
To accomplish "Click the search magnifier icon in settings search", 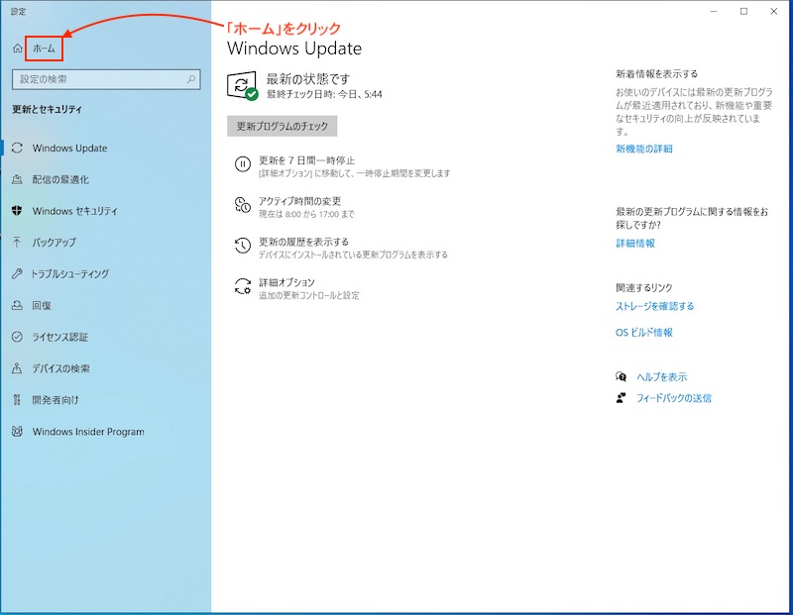I will [x=191, y=79].
